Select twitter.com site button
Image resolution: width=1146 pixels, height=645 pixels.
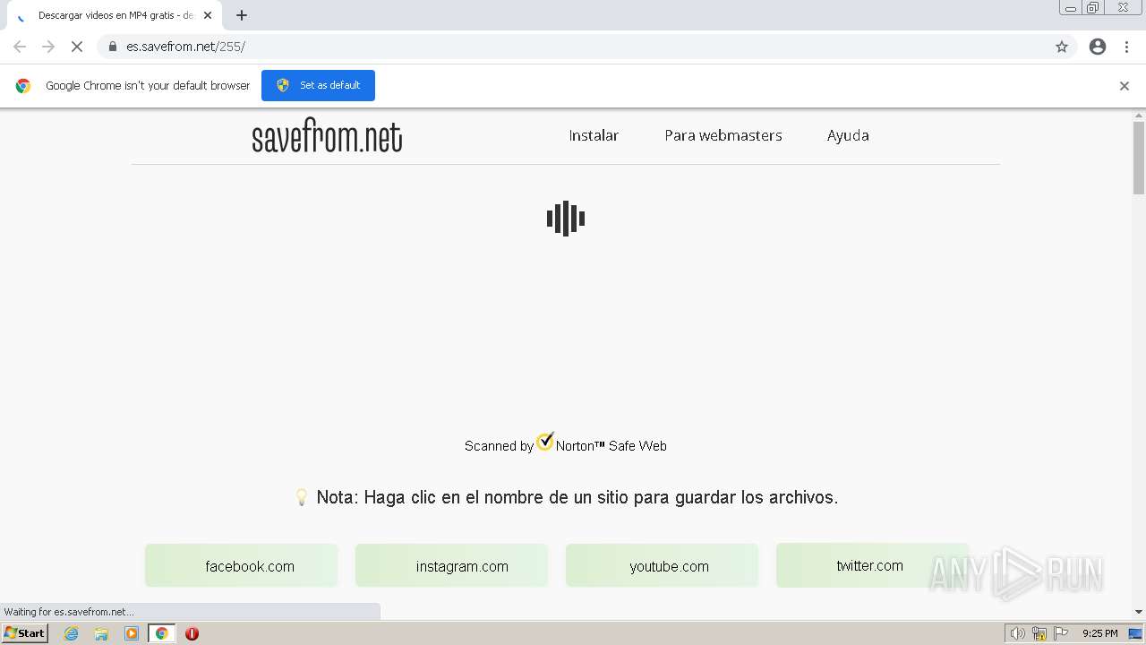click(872, 565)
